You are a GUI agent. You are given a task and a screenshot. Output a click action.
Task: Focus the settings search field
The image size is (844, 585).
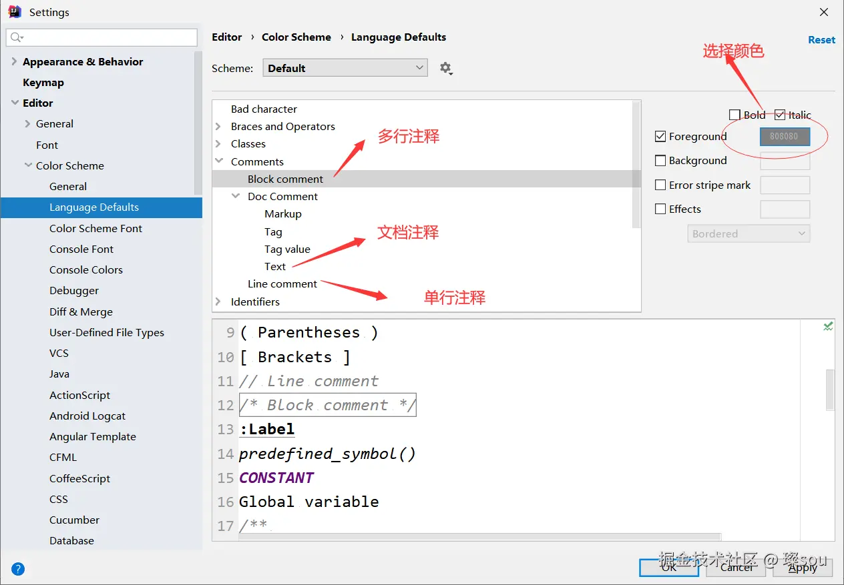[101, 37]
